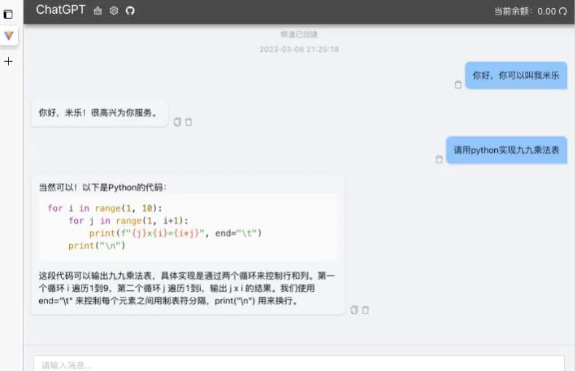Click the '当然可以！以下是Python的代码' line
The width and height of the screenshot is (575, 371).
(x=103, y=188)
